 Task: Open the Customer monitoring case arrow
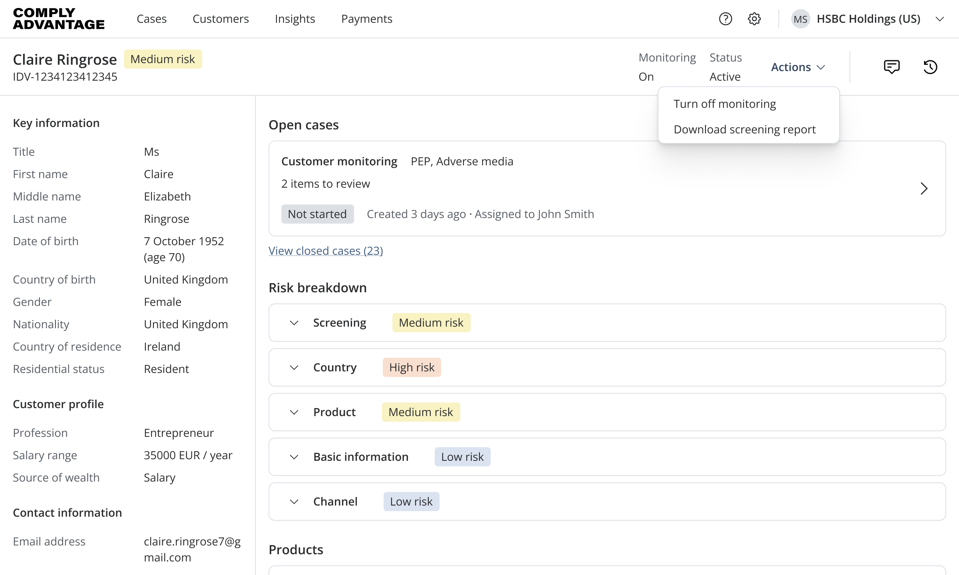point(924,188)
